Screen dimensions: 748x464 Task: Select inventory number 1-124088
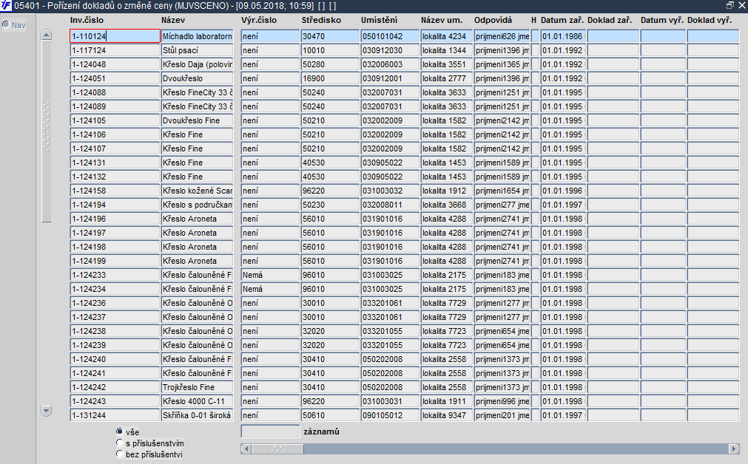click(x=115, y=92)
